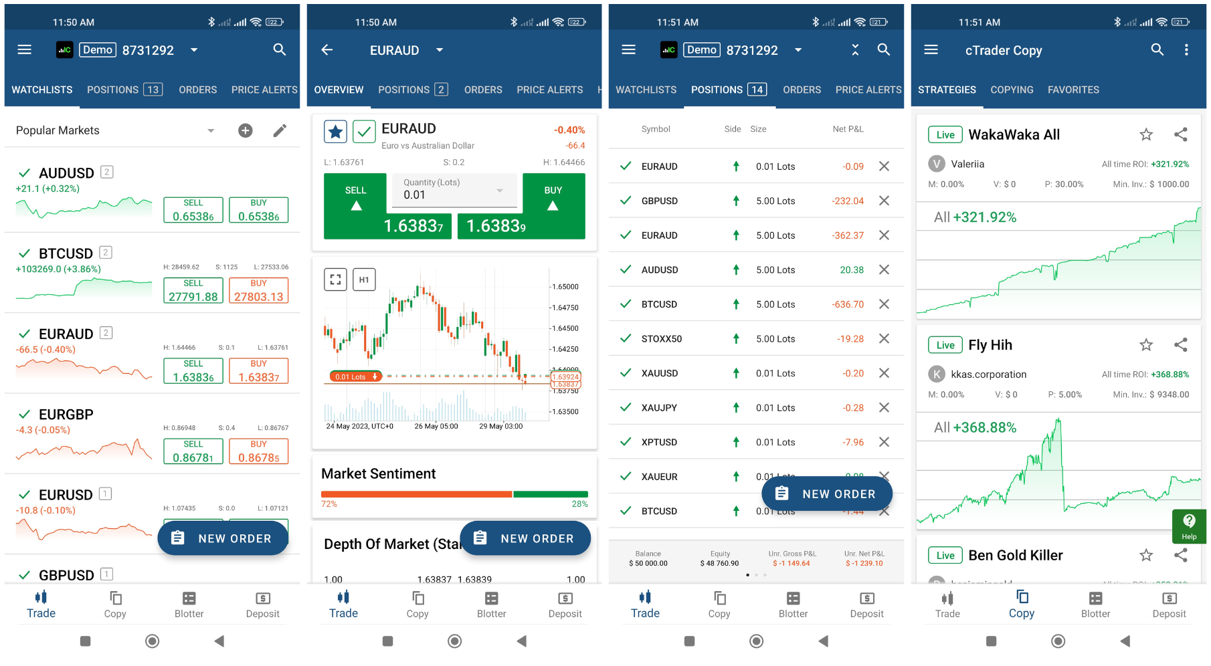The image size is (1211, 666).
Task: Open the chart fullscreen view icon
Action: point(335,280)
